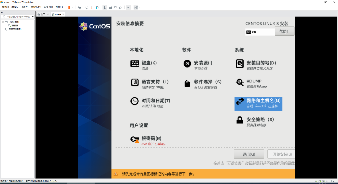The height and width of the screenshot is (184, 338).
Task: Click the hard disk status icon
Action: pos(316,181)
